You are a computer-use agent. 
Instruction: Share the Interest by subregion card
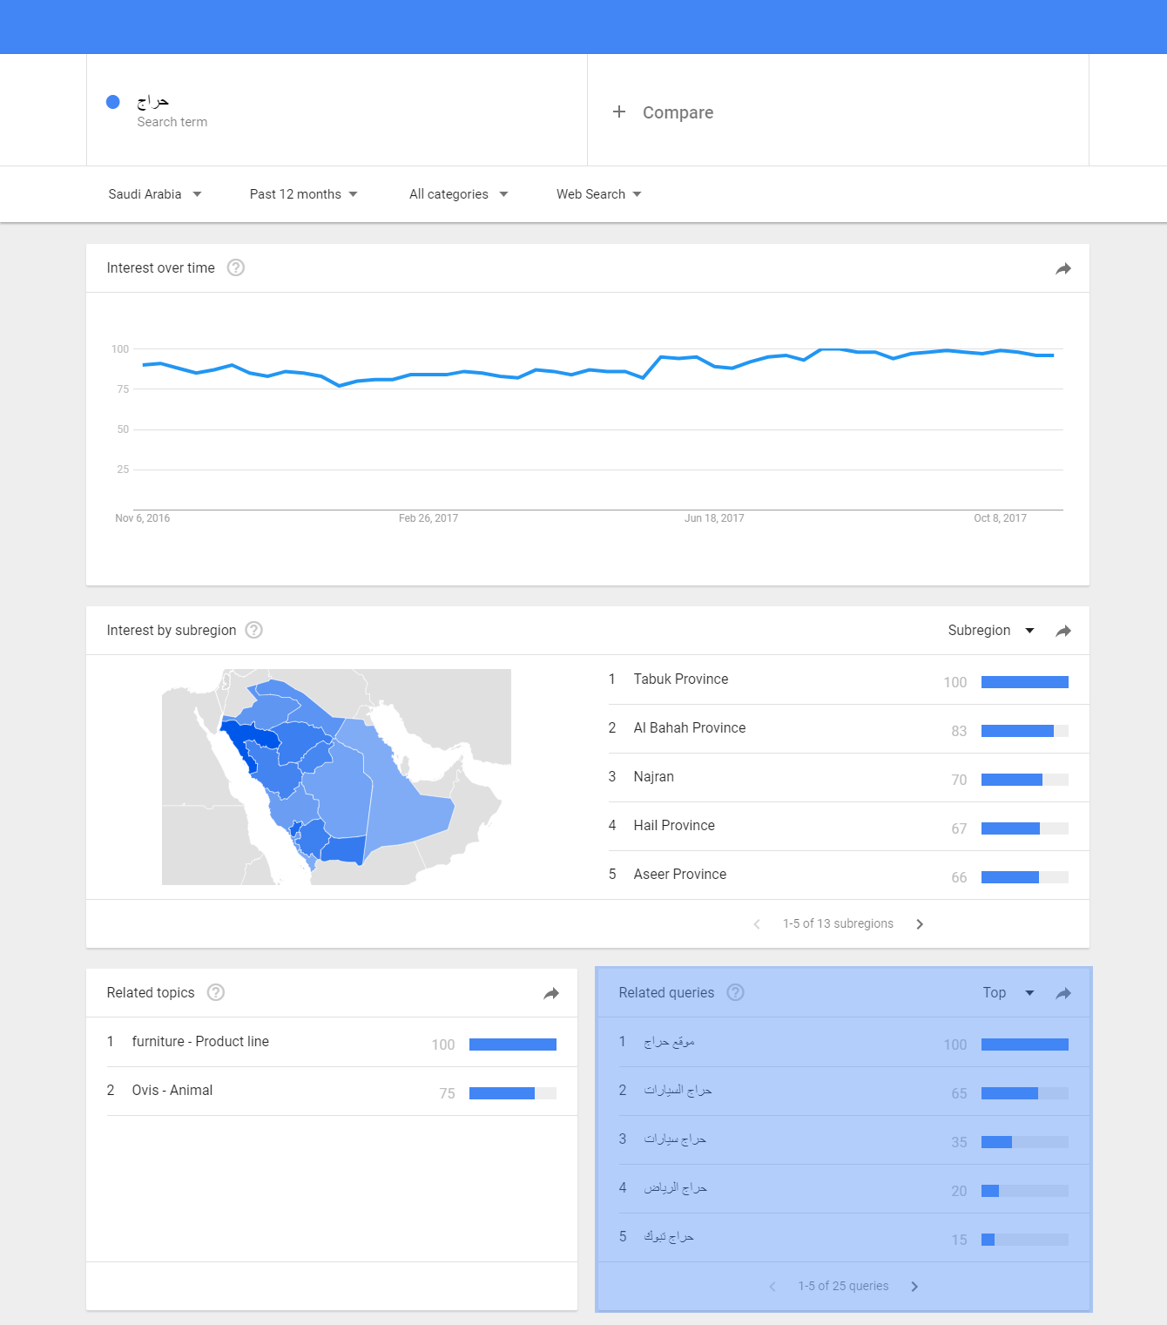tap(1062, 631)
